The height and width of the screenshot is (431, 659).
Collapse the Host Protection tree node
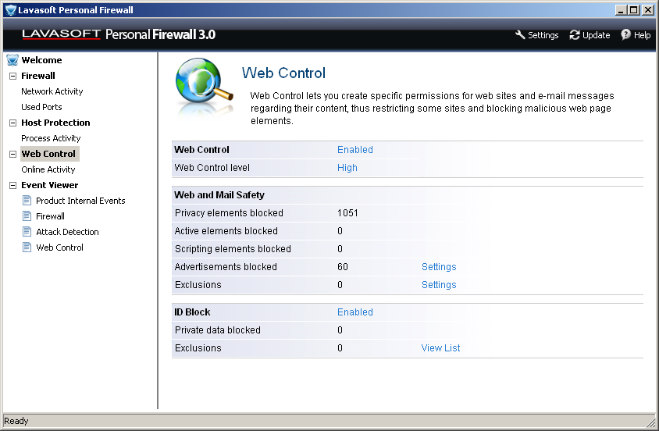12,123
